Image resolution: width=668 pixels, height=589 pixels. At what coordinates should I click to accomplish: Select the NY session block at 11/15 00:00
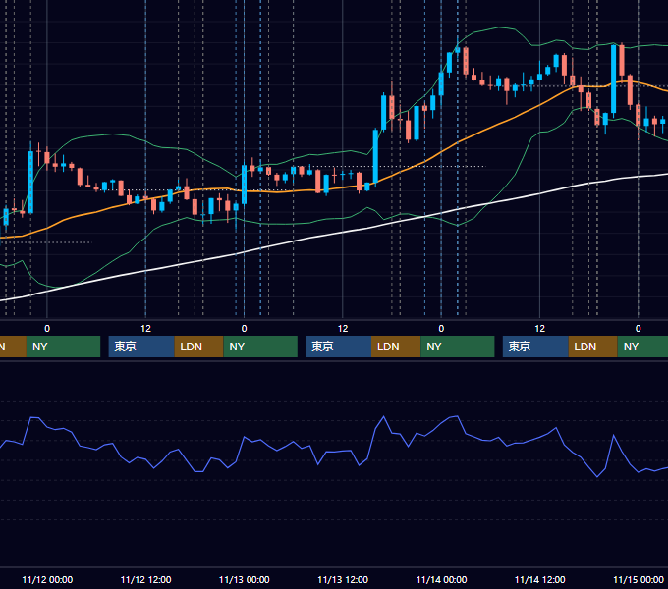click(x=642, y=347)
